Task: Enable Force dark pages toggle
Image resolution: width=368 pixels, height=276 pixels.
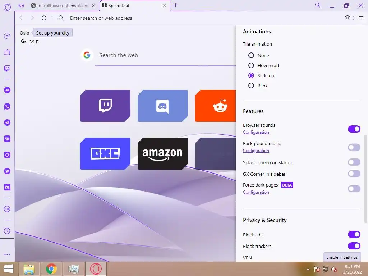Action: (x=354, y=189)
